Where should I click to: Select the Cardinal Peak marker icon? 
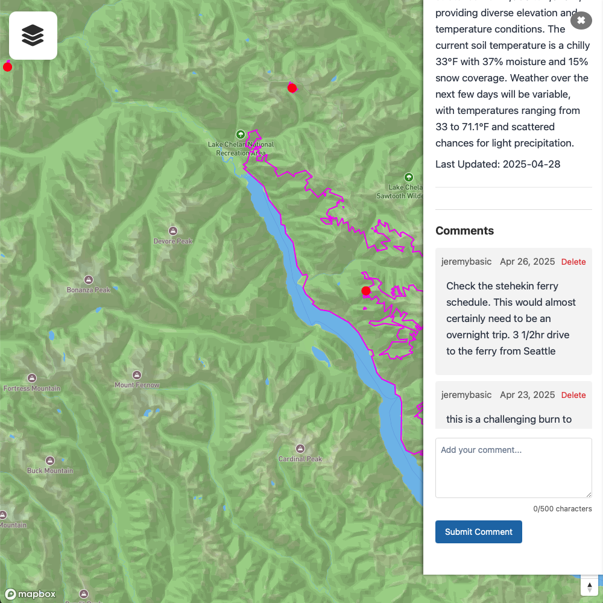click(300, 449)
